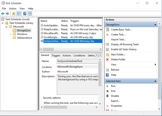Toggle the Show/Hide Console Tree toolbar icon

pyautogui.click(x=19, y=13)
